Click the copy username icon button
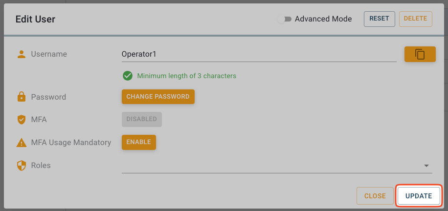The width and height of the screenshot is (448, 211). [420, 54]
